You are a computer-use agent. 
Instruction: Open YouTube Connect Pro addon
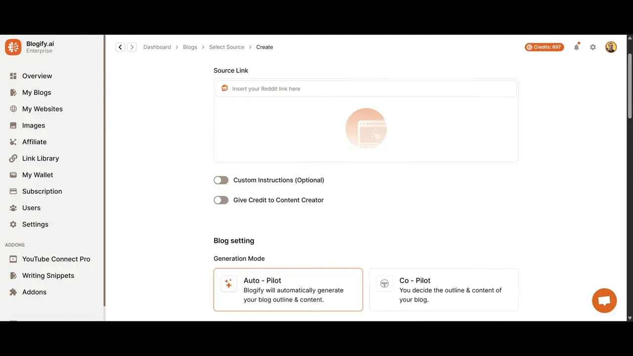(56, 259)
